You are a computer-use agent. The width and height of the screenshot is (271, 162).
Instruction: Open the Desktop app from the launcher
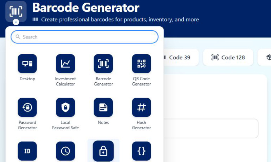pos(27,64)
